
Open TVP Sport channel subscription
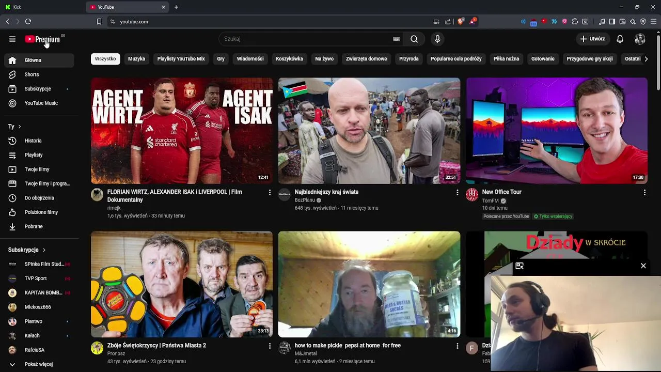(x=39, y=278)
